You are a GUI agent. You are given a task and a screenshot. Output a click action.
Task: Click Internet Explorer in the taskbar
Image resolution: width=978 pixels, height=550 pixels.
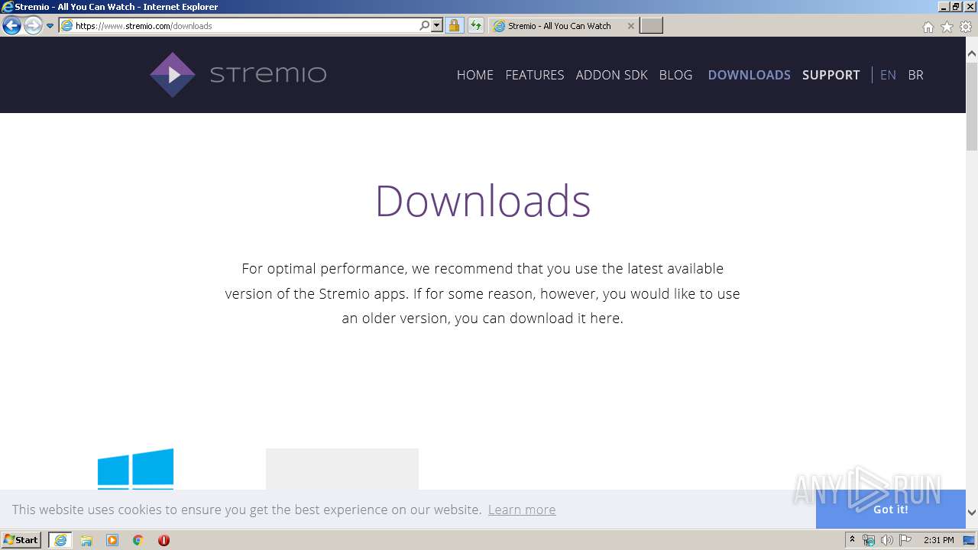click(x=60, y=540)
